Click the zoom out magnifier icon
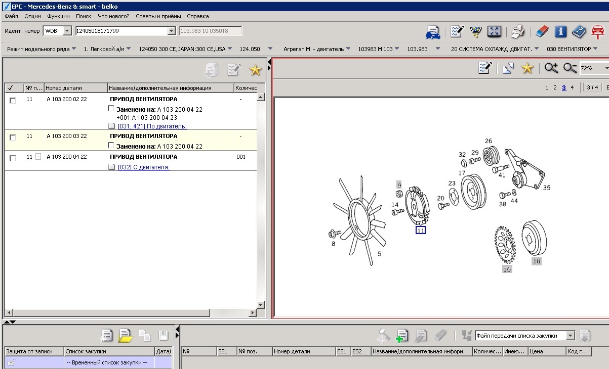609x369 pixels. tap(570, 68)
